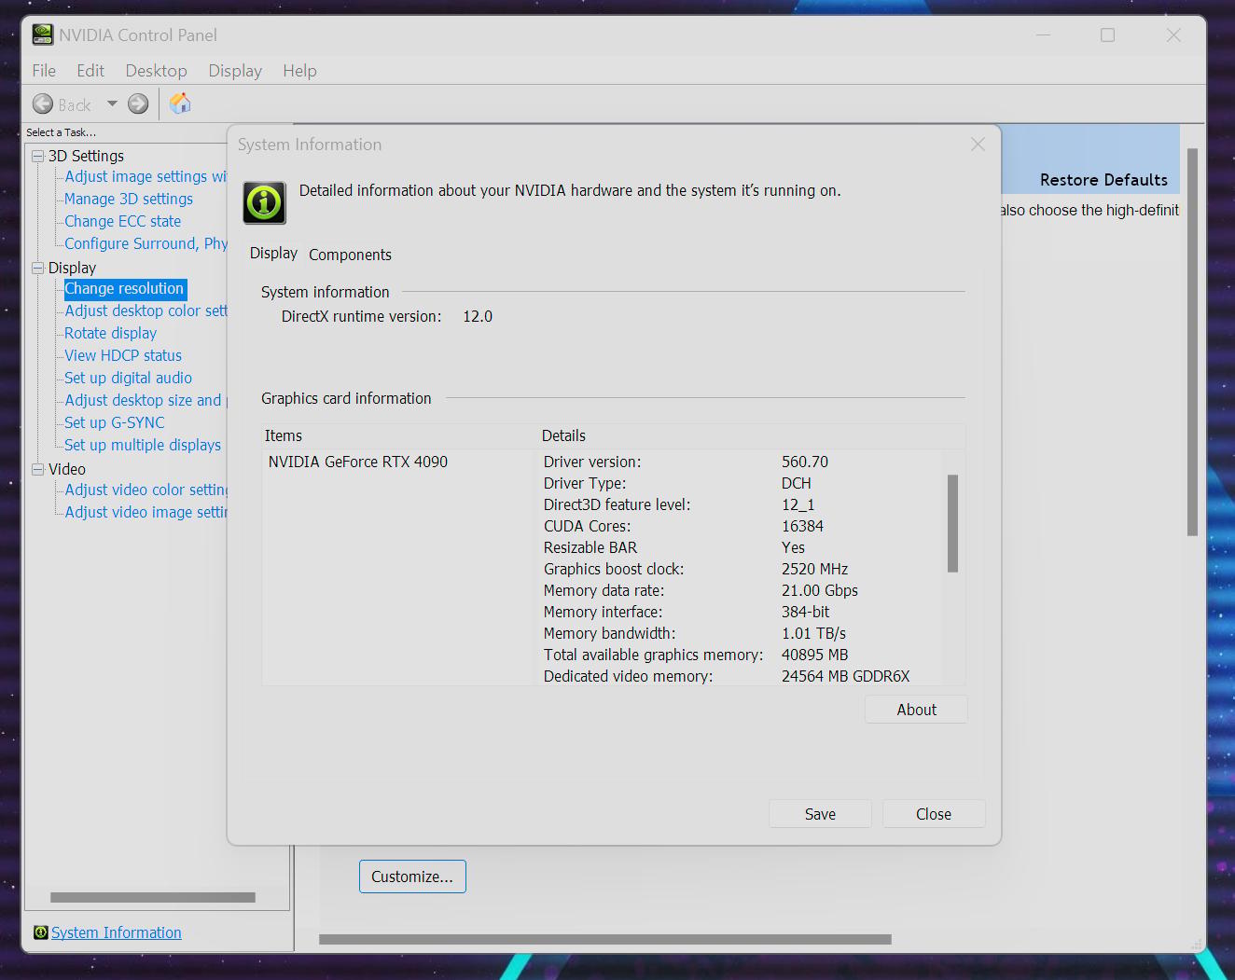This screenshot has height=980, width=1235.
Task: Open the Desktop menu
Action: click(x=156, y=71)
